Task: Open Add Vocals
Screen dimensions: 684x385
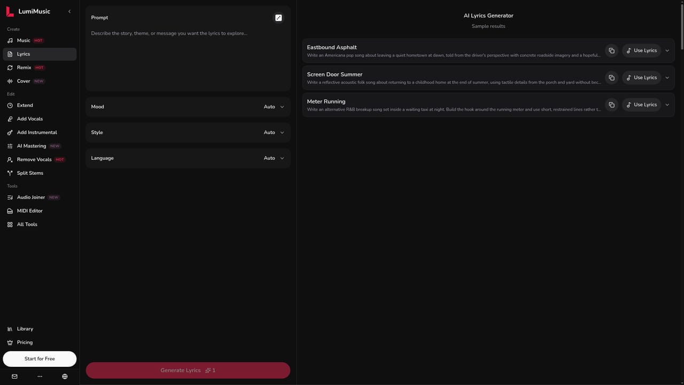Action: [x=40, y=119]
